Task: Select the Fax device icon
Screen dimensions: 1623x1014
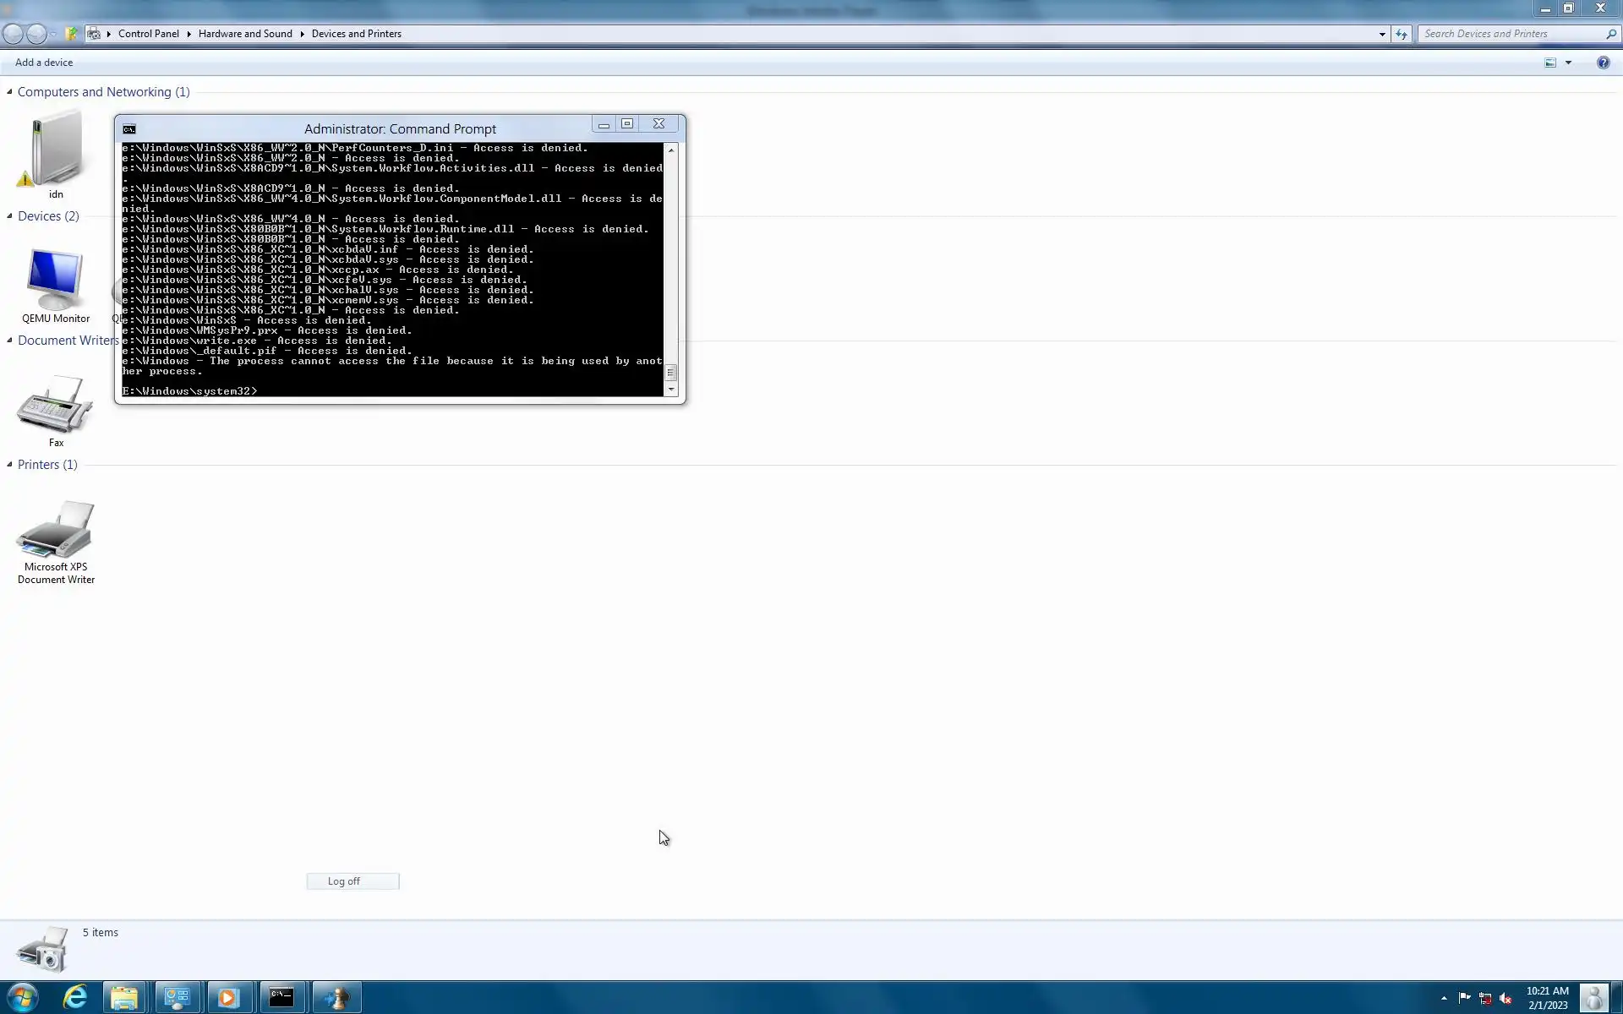Action: point(55,406)
